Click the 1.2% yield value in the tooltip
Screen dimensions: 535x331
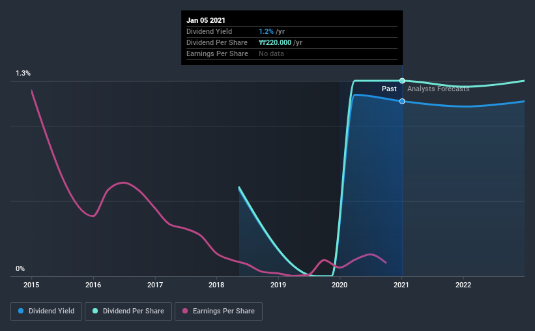[265, 32]
